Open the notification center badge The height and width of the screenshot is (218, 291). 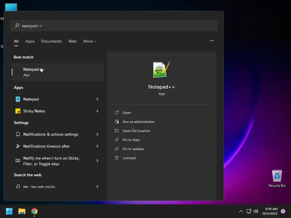click(283, 211)
